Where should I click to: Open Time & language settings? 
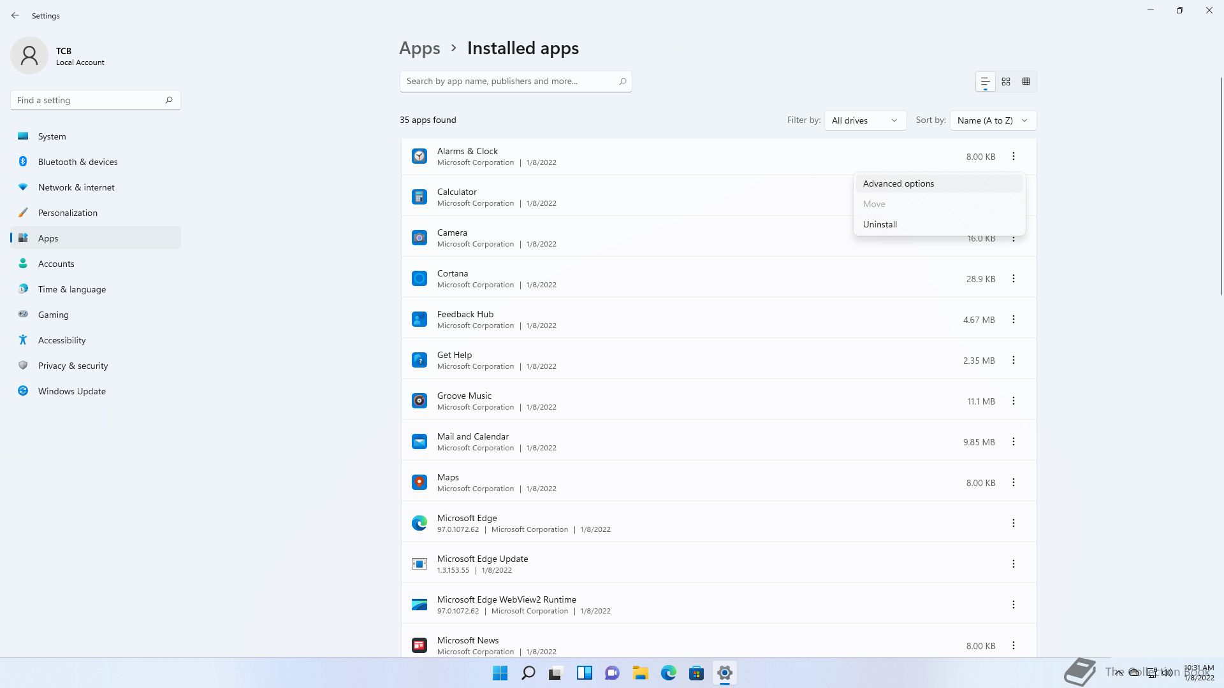[96, 289]
